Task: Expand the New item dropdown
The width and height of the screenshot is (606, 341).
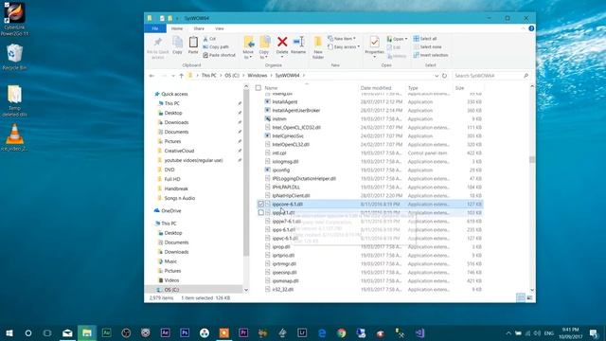Action: coord(342,39)
